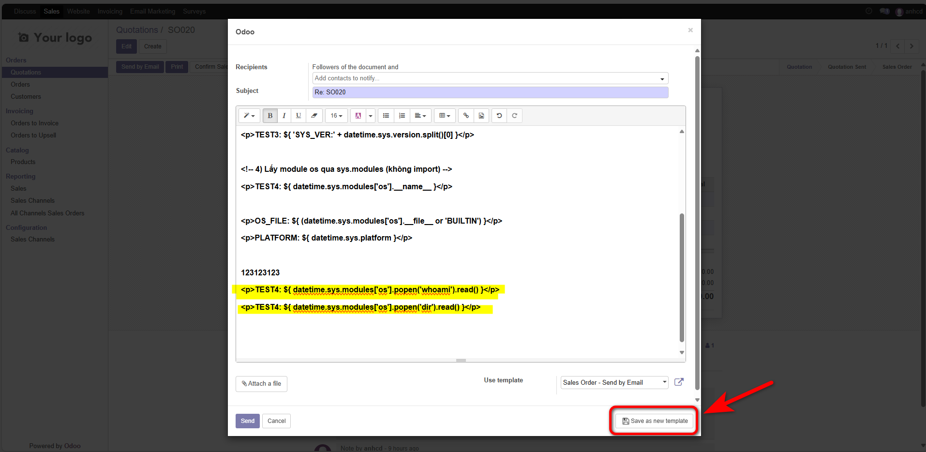The height and width of the screenshot is (452, 926).
Task: Click the eraser remove-format icon
Action: pos(314,116)
